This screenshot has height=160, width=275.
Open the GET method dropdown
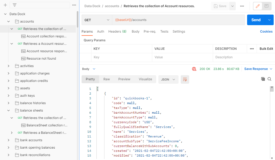pyautogui.click(x=97, y=20)
